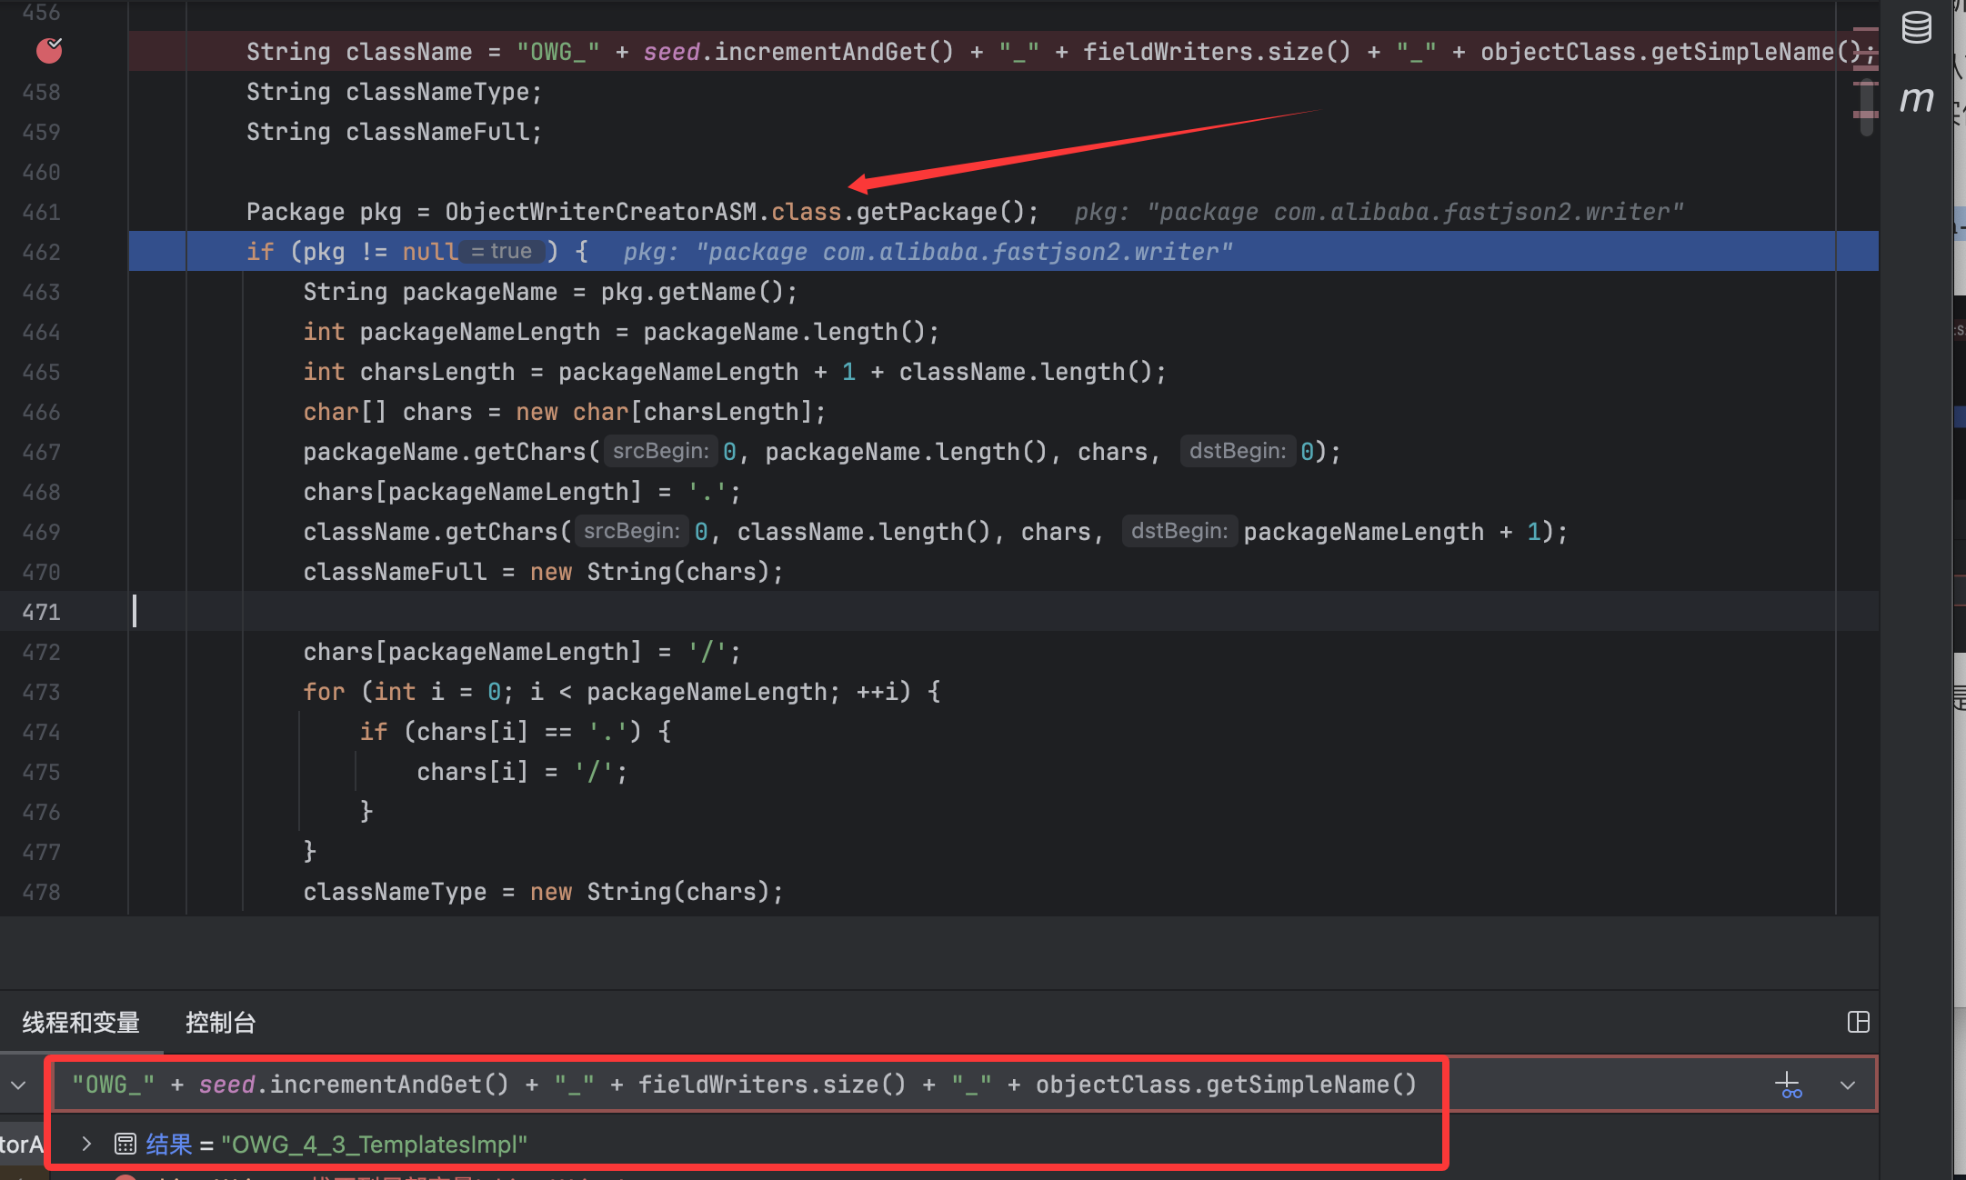Open the Database tool window icon
The height and width of the screenshot is (1180, 1966).
[1916, 27]
